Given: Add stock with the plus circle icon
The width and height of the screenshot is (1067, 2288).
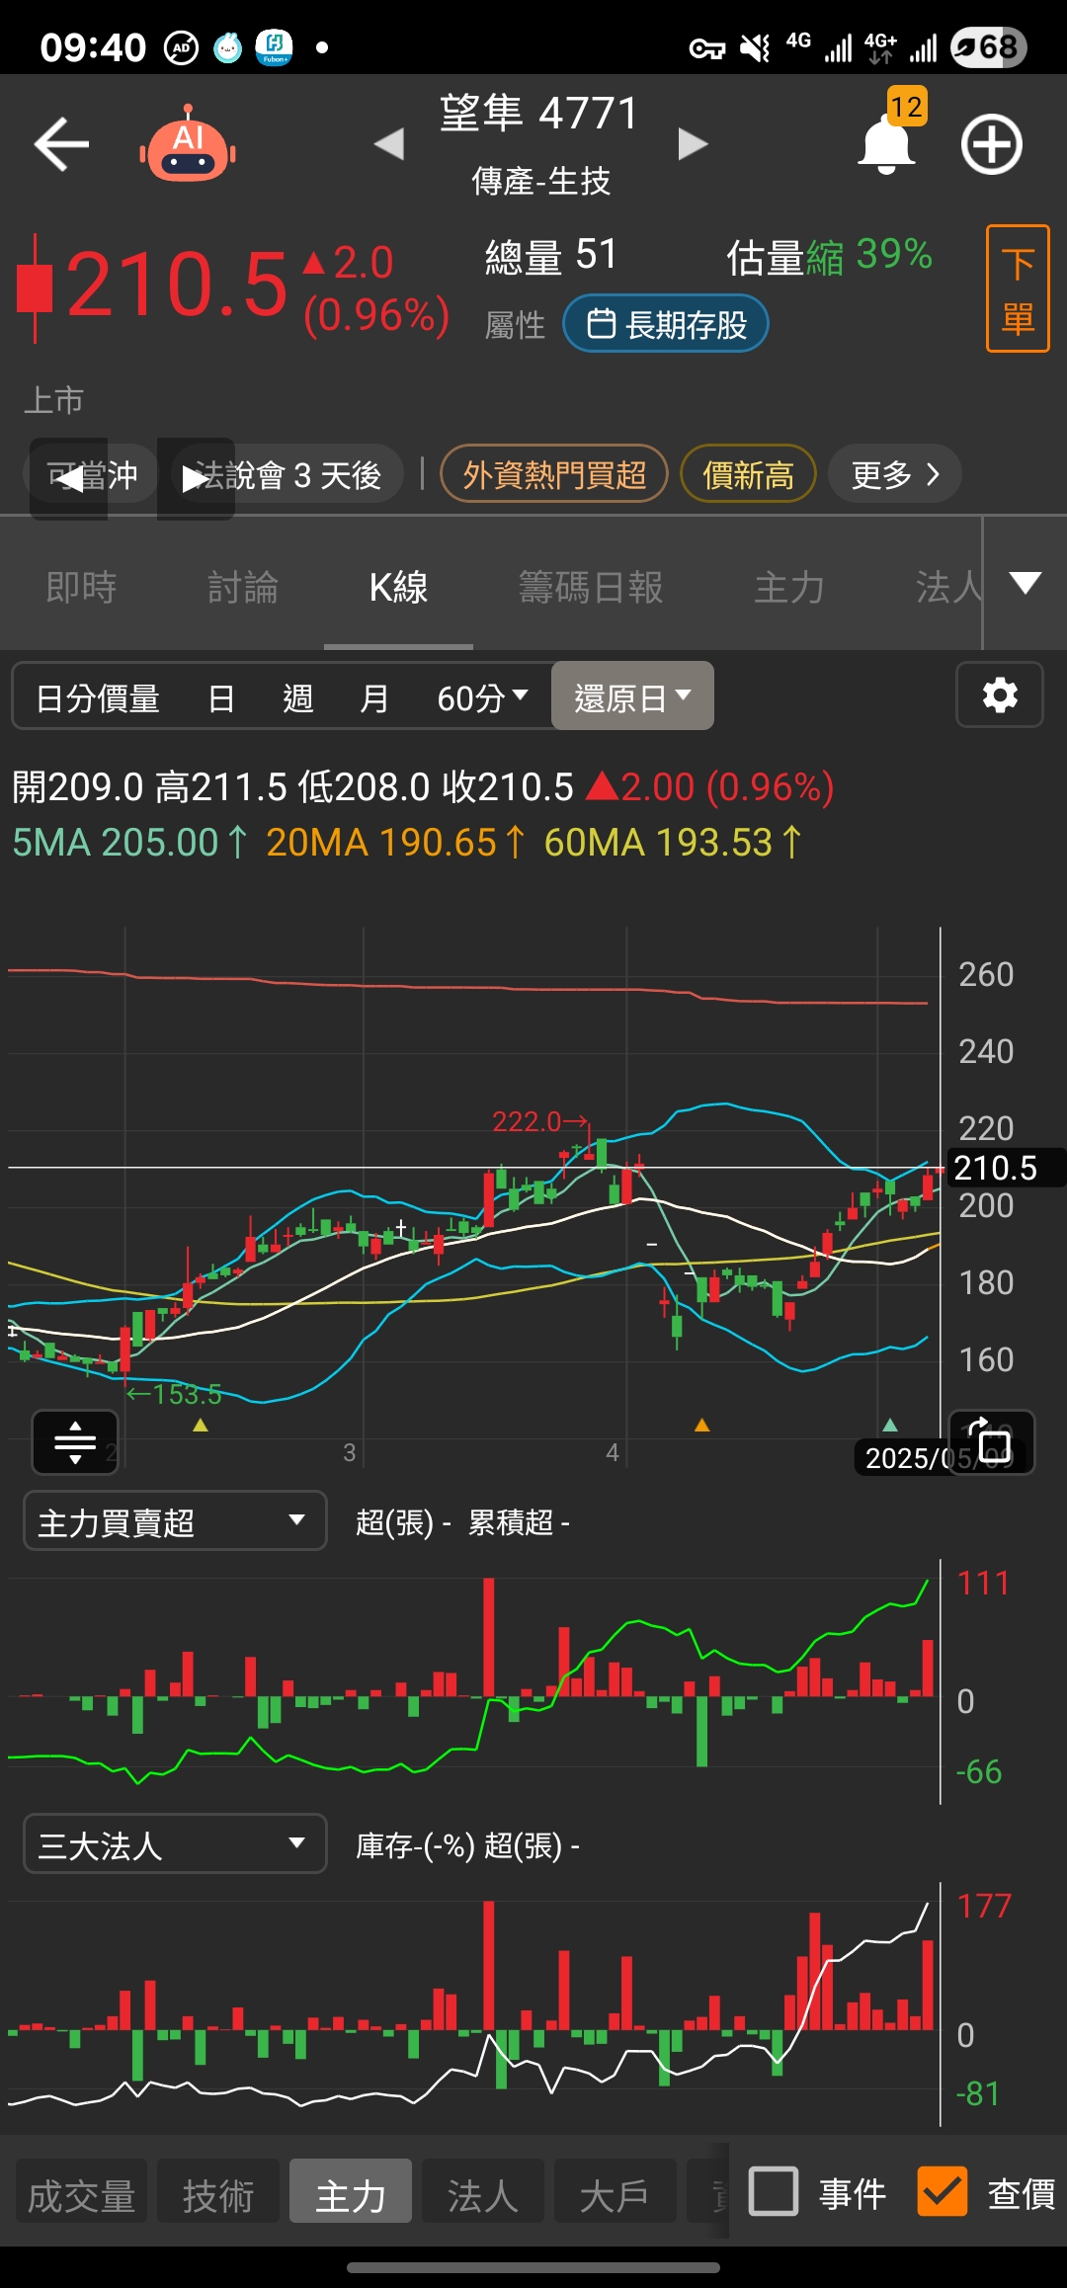Looking at the screenshot, I should tap(992, 144).
